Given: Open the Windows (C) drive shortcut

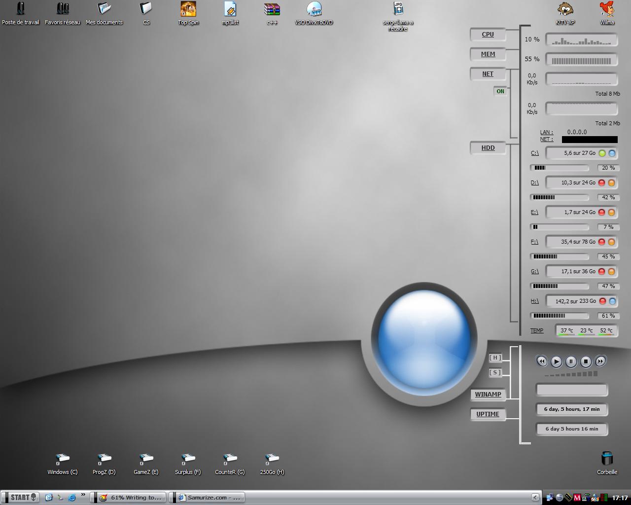Looking at the screenshot, I should (62, 464).
